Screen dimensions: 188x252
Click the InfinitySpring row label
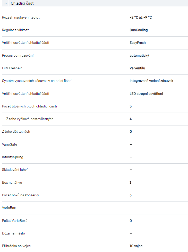[13, 157]
